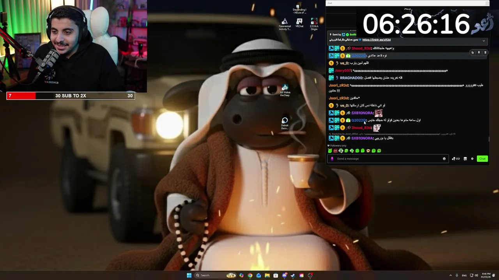Open the VRChat desktop shortcut

pos(299,23)
